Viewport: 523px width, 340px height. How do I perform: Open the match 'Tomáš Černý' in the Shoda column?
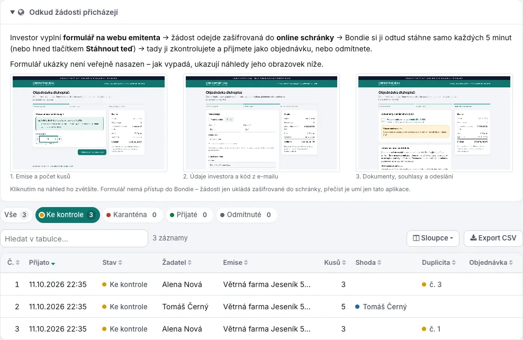coord(381,307)
